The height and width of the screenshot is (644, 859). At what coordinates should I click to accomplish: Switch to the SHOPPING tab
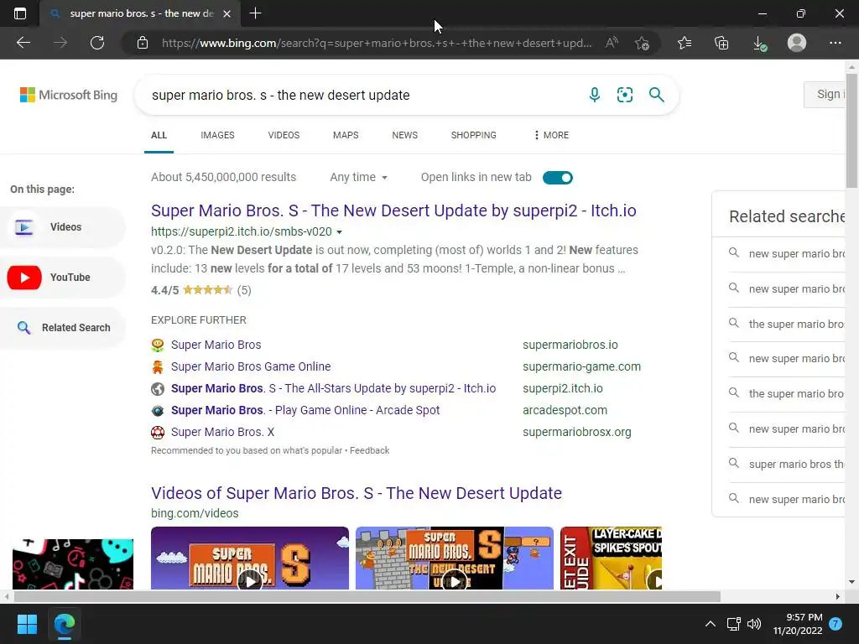474,135
